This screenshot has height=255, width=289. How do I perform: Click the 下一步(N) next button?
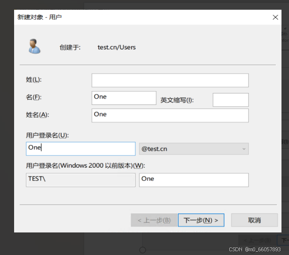tap(201, 220)
